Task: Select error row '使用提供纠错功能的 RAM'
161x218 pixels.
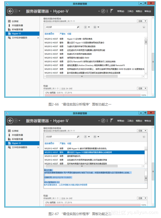Action: pos(94,58)
